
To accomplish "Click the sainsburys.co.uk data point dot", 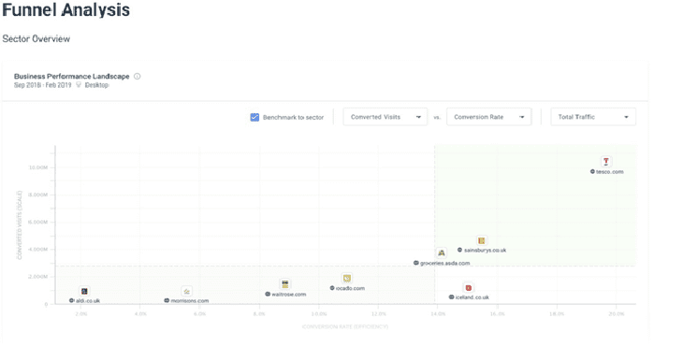I will coord(459,250).
